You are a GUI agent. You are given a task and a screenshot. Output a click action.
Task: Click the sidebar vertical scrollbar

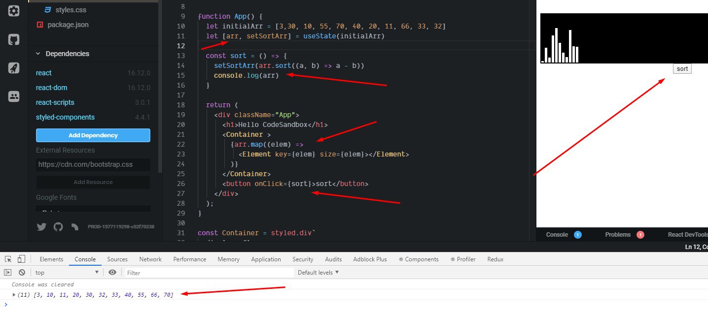pos(160,86)
